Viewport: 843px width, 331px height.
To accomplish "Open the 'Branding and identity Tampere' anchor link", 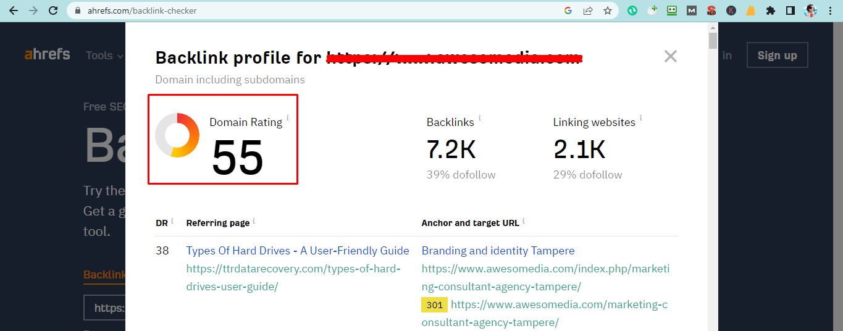I will [498, 251].
